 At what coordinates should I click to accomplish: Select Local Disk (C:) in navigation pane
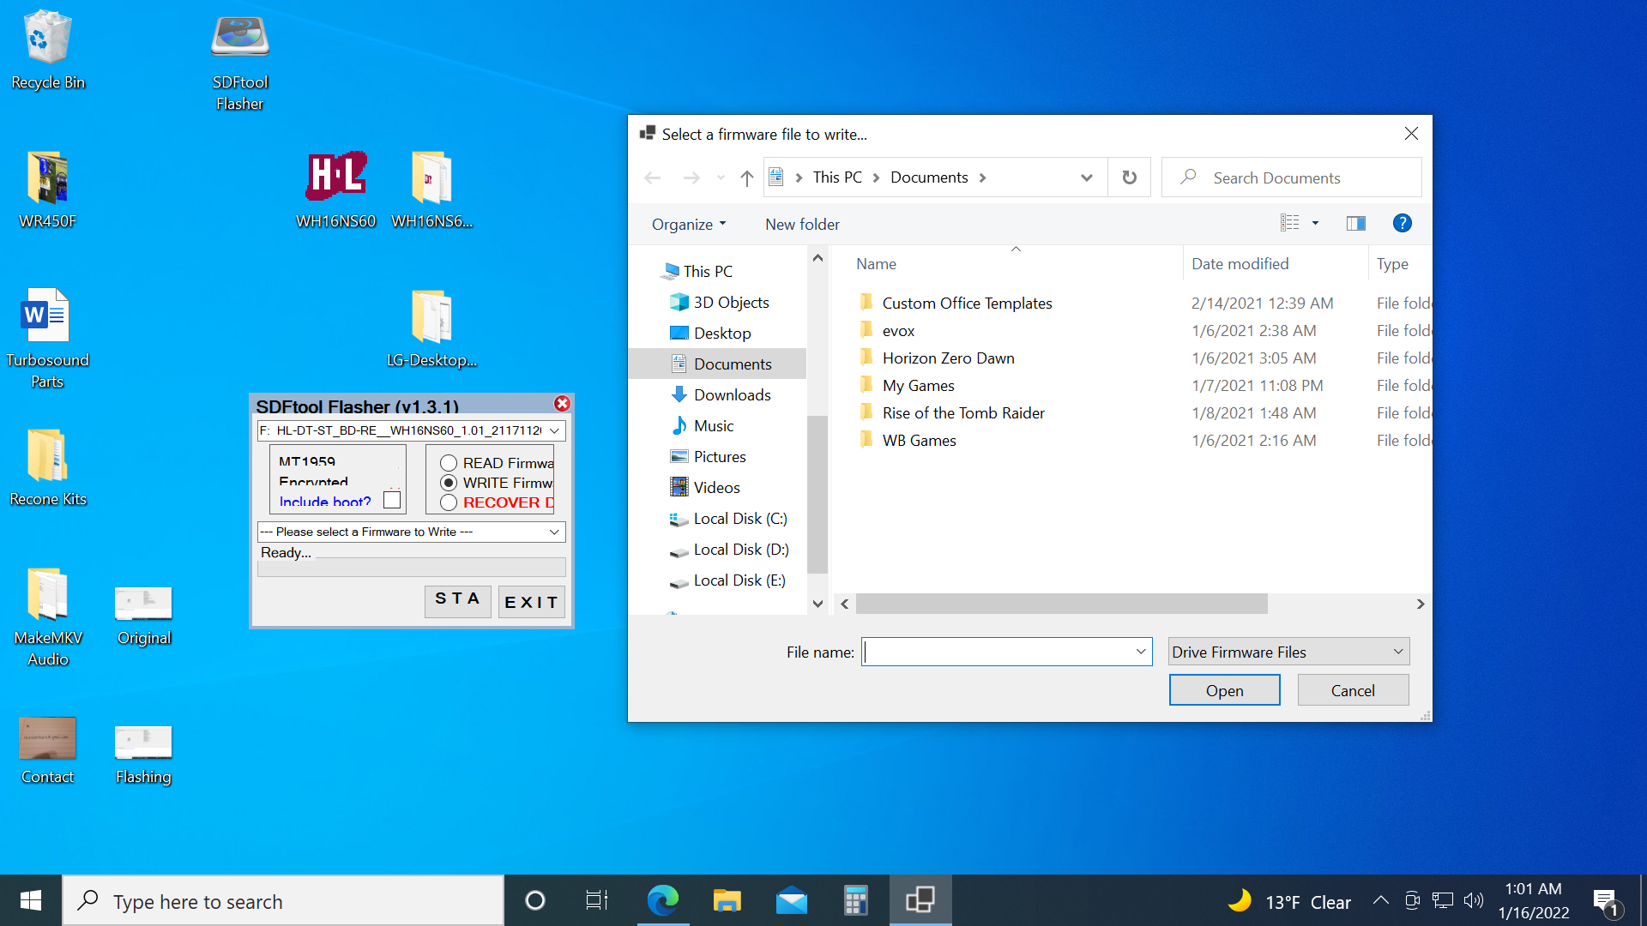click(x=740, y=518)
